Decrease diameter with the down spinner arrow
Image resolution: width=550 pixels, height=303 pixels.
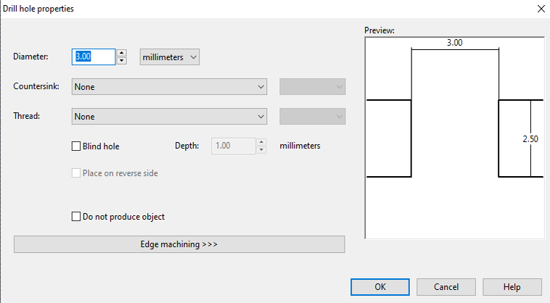coord(122,61)
